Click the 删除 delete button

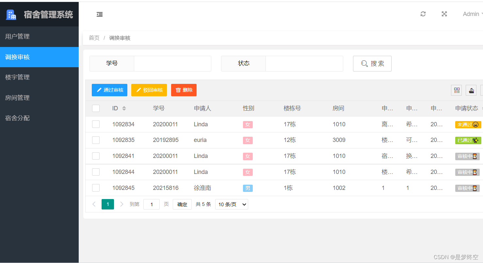click(184, 90)
